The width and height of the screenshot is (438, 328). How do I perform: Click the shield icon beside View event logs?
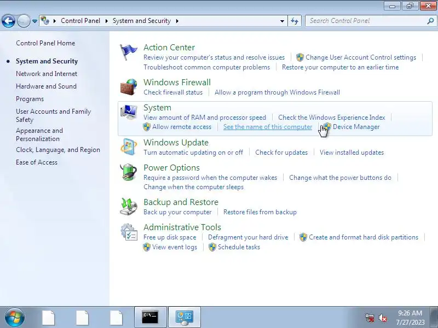click(x=147, y=247)
